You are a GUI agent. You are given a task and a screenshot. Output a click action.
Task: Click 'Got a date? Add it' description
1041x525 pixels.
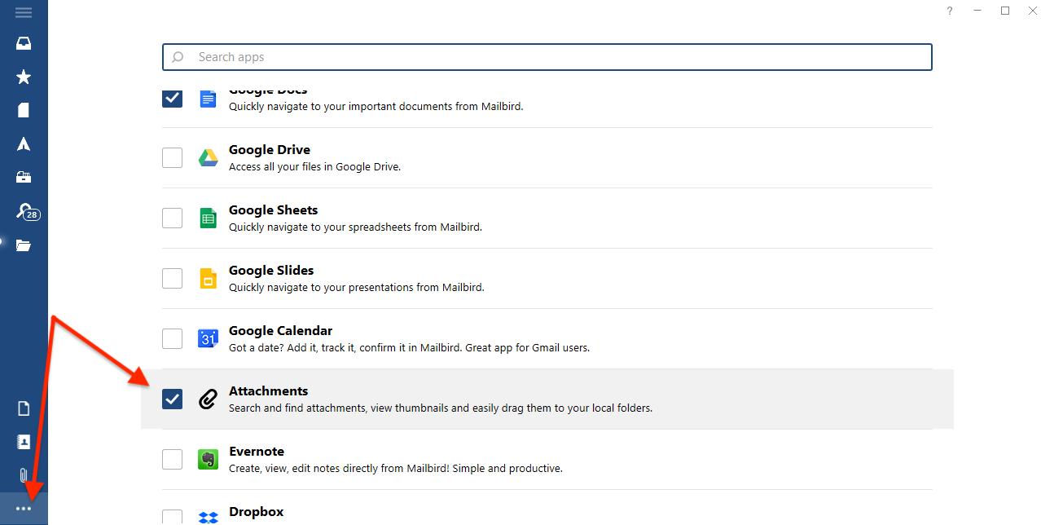(409, 348)
